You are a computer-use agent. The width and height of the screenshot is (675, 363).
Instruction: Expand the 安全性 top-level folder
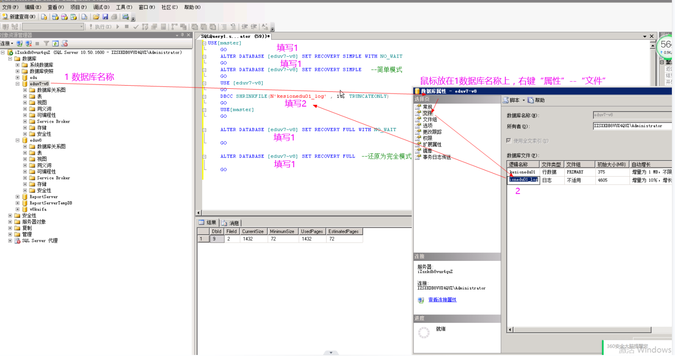[x=10, y=215]
